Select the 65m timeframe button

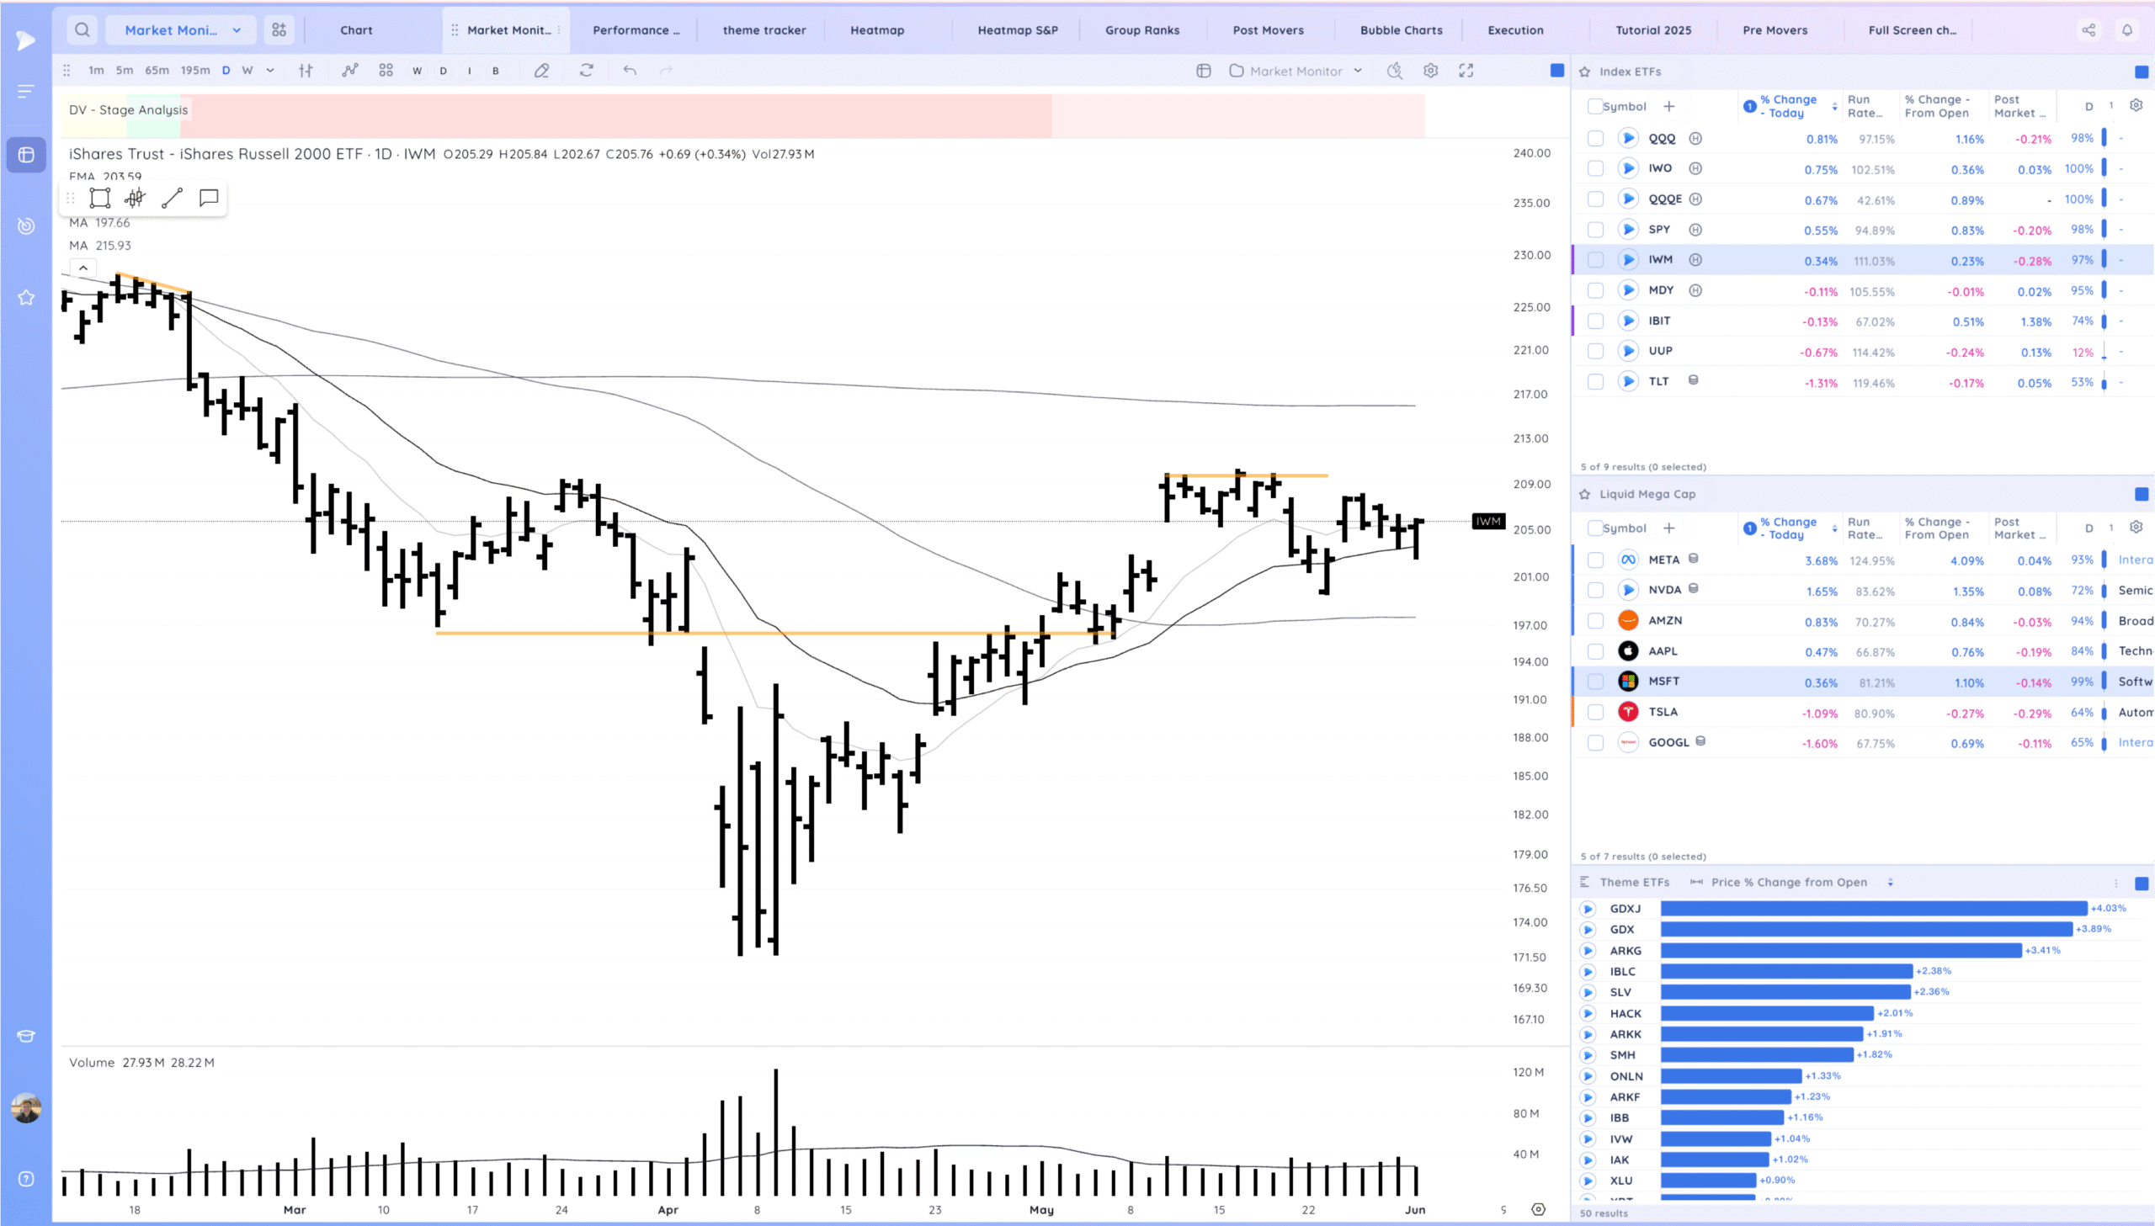click(x=157, y=71)
